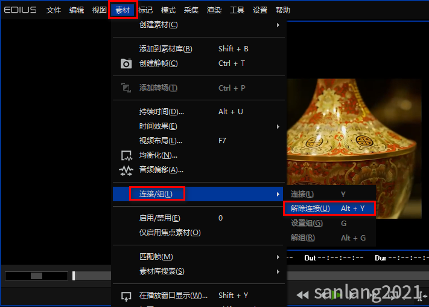This screenshot has width=429, height=307.
Task: Expand the 连接/组(L) submenu
Action: tap(199, 194)
